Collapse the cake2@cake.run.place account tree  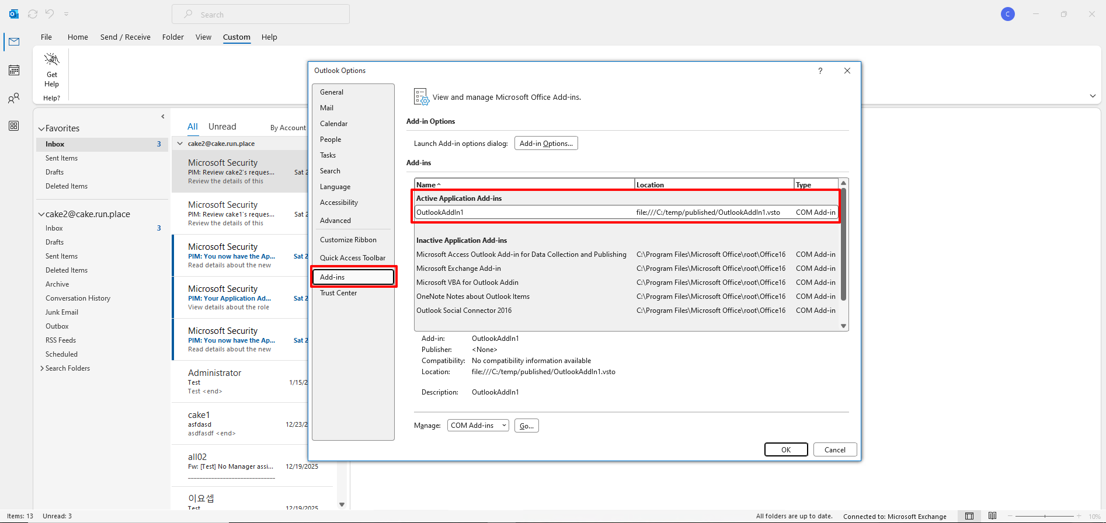coord(41,215)
